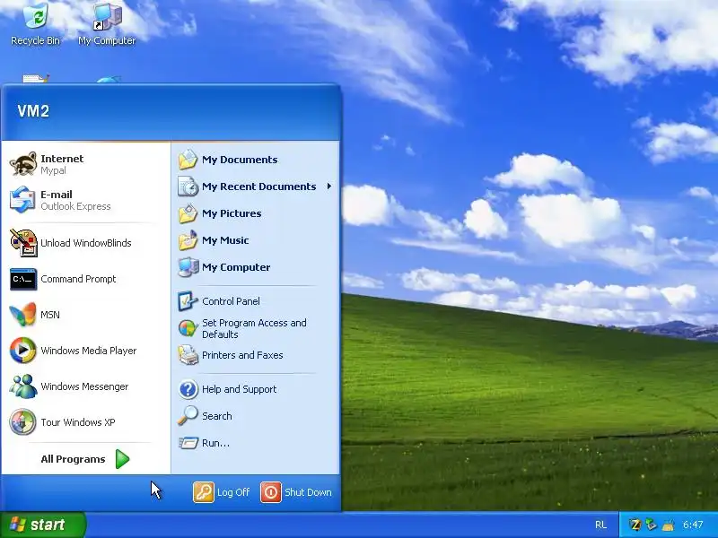Image resolution: width=718 pixels, height=538 pixels.
Task: Open Help and Support
Action: (x=256, y=389)
